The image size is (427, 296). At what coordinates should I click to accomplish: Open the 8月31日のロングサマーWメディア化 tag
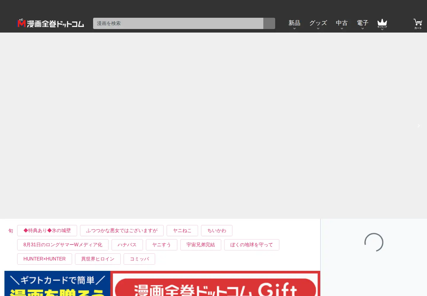[63, 245]
